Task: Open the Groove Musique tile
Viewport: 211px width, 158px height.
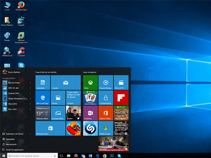Action: [106, 83]
